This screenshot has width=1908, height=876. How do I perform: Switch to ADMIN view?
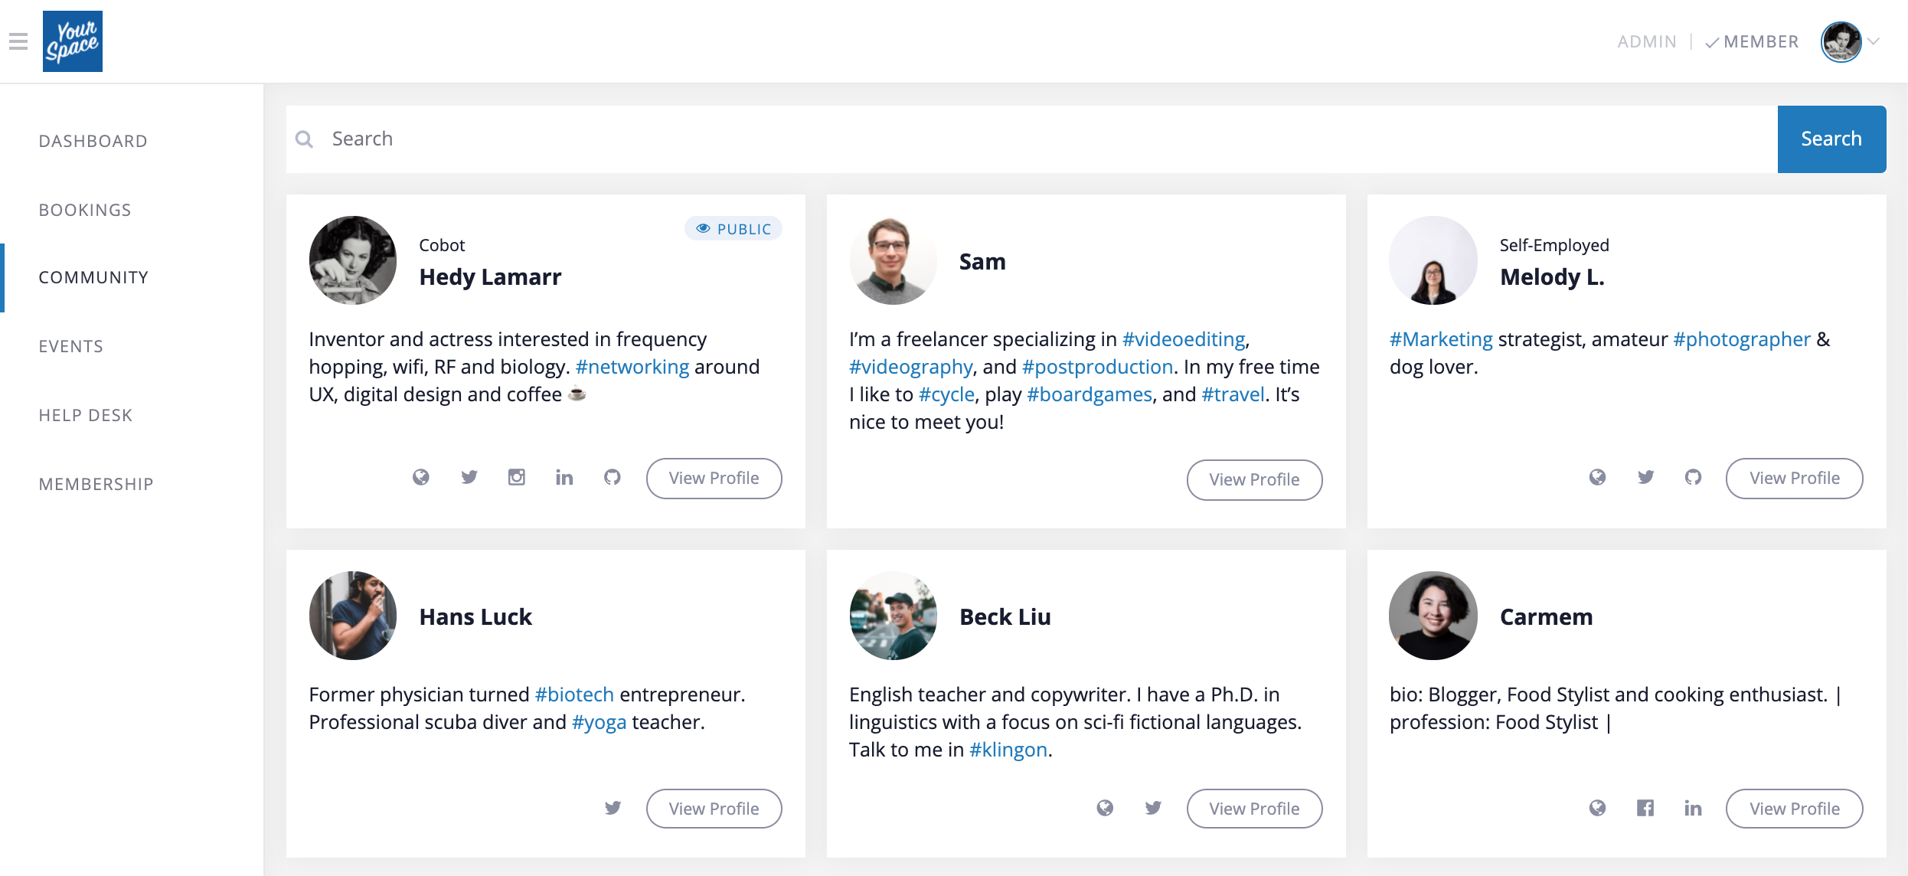tap(1648, 41)
